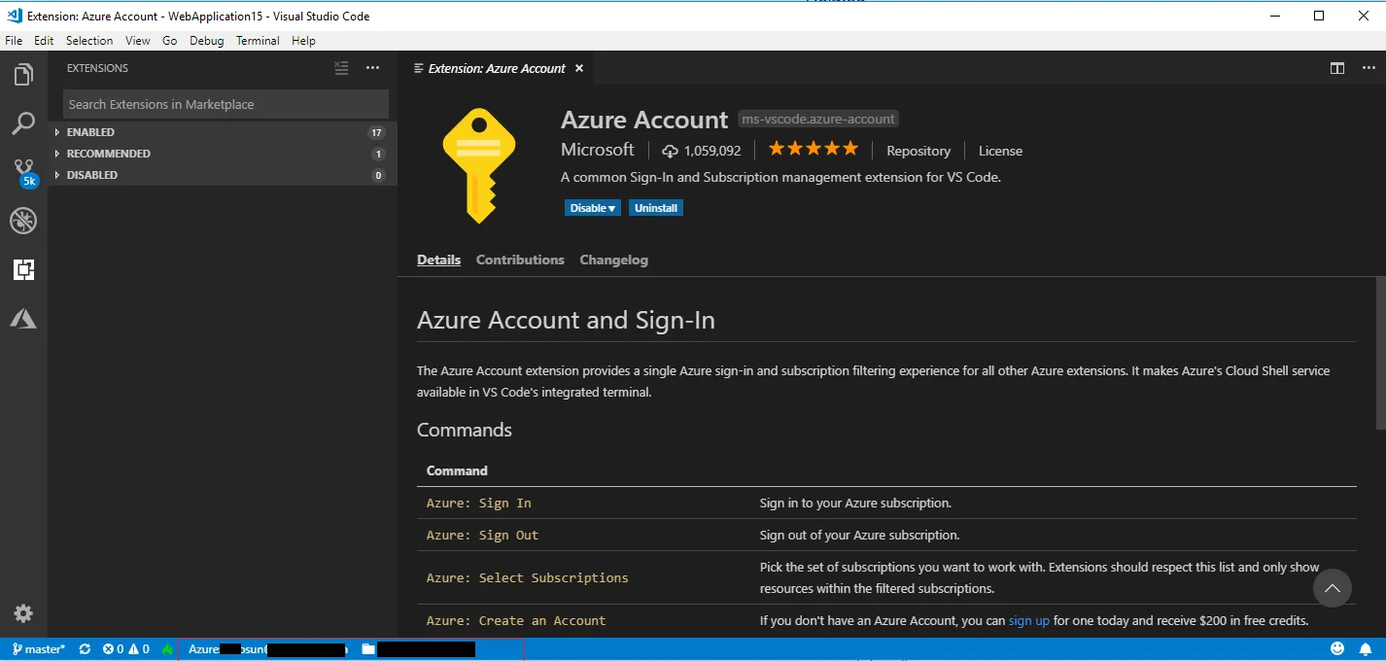Open the Terminal menu
Screen dimensions: 1386x661
tap(258, 41)
